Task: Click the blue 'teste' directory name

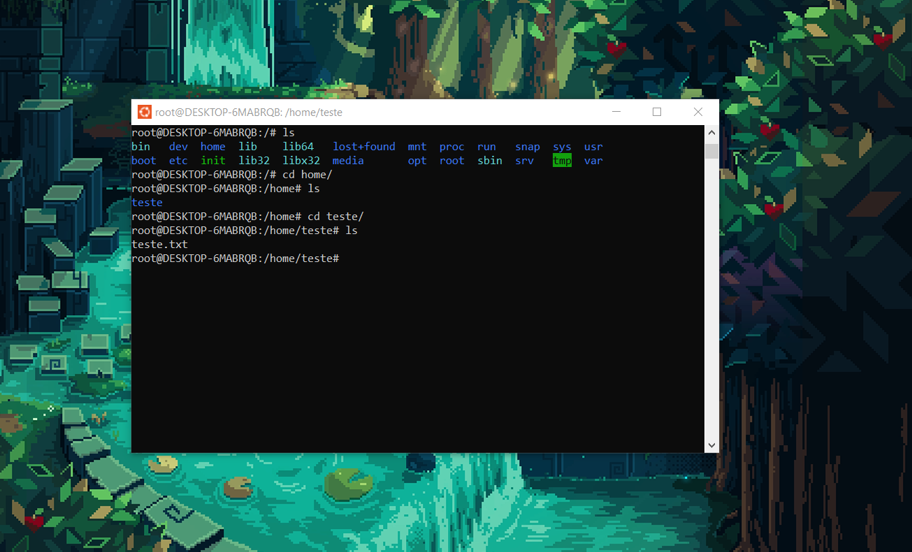Action: coord(147,203)
